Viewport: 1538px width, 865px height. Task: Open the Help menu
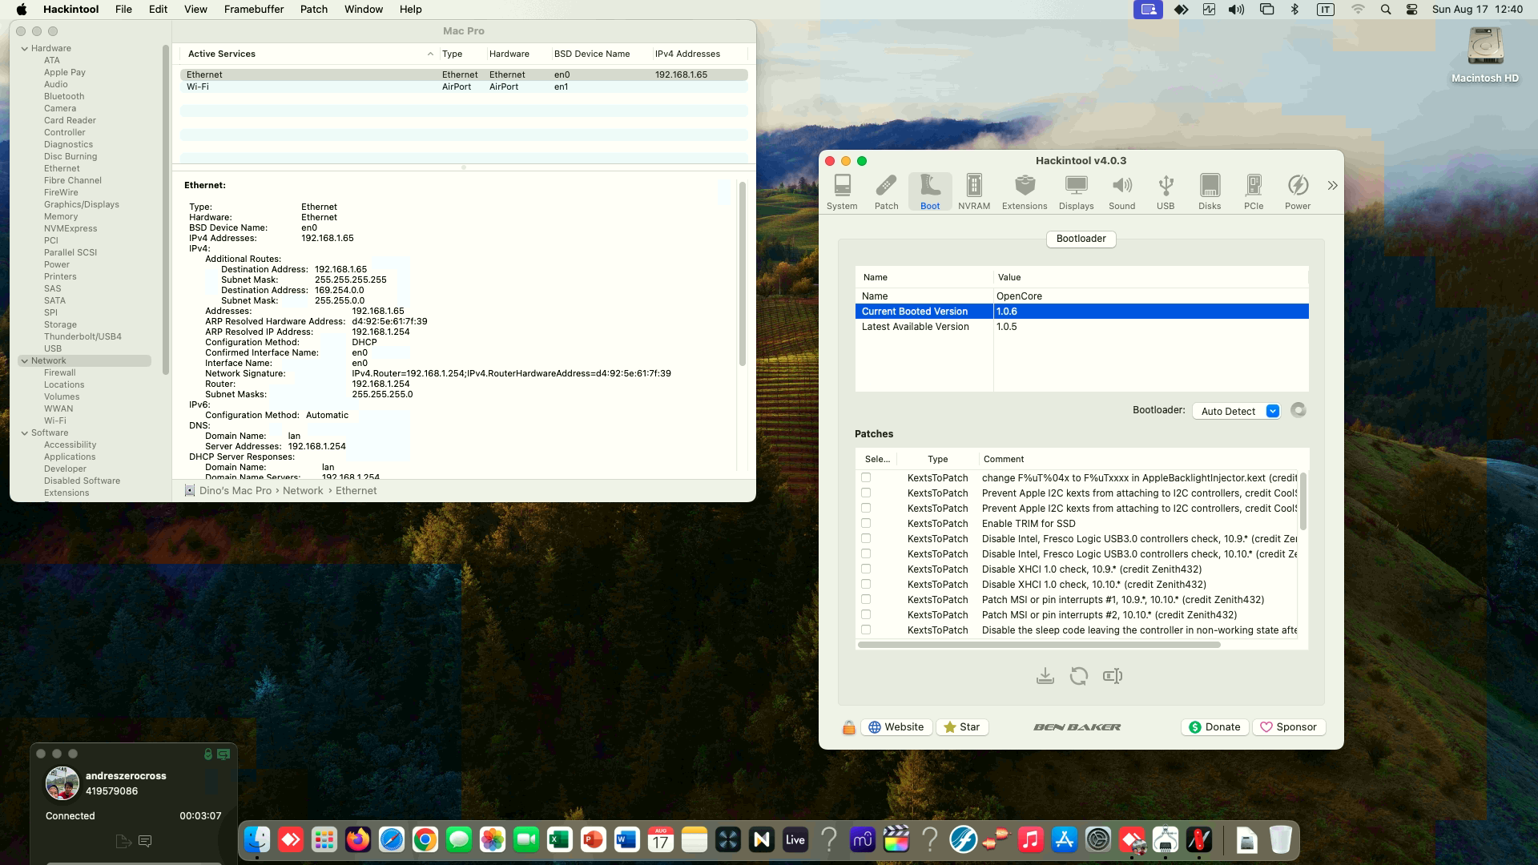pos(410,9)
